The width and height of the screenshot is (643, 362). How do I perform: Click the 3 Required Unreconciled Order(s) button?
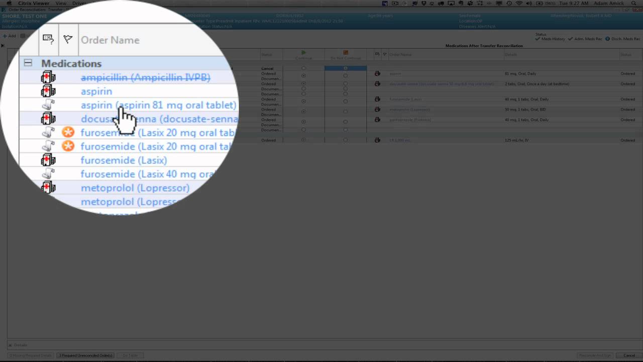[86, 355]
